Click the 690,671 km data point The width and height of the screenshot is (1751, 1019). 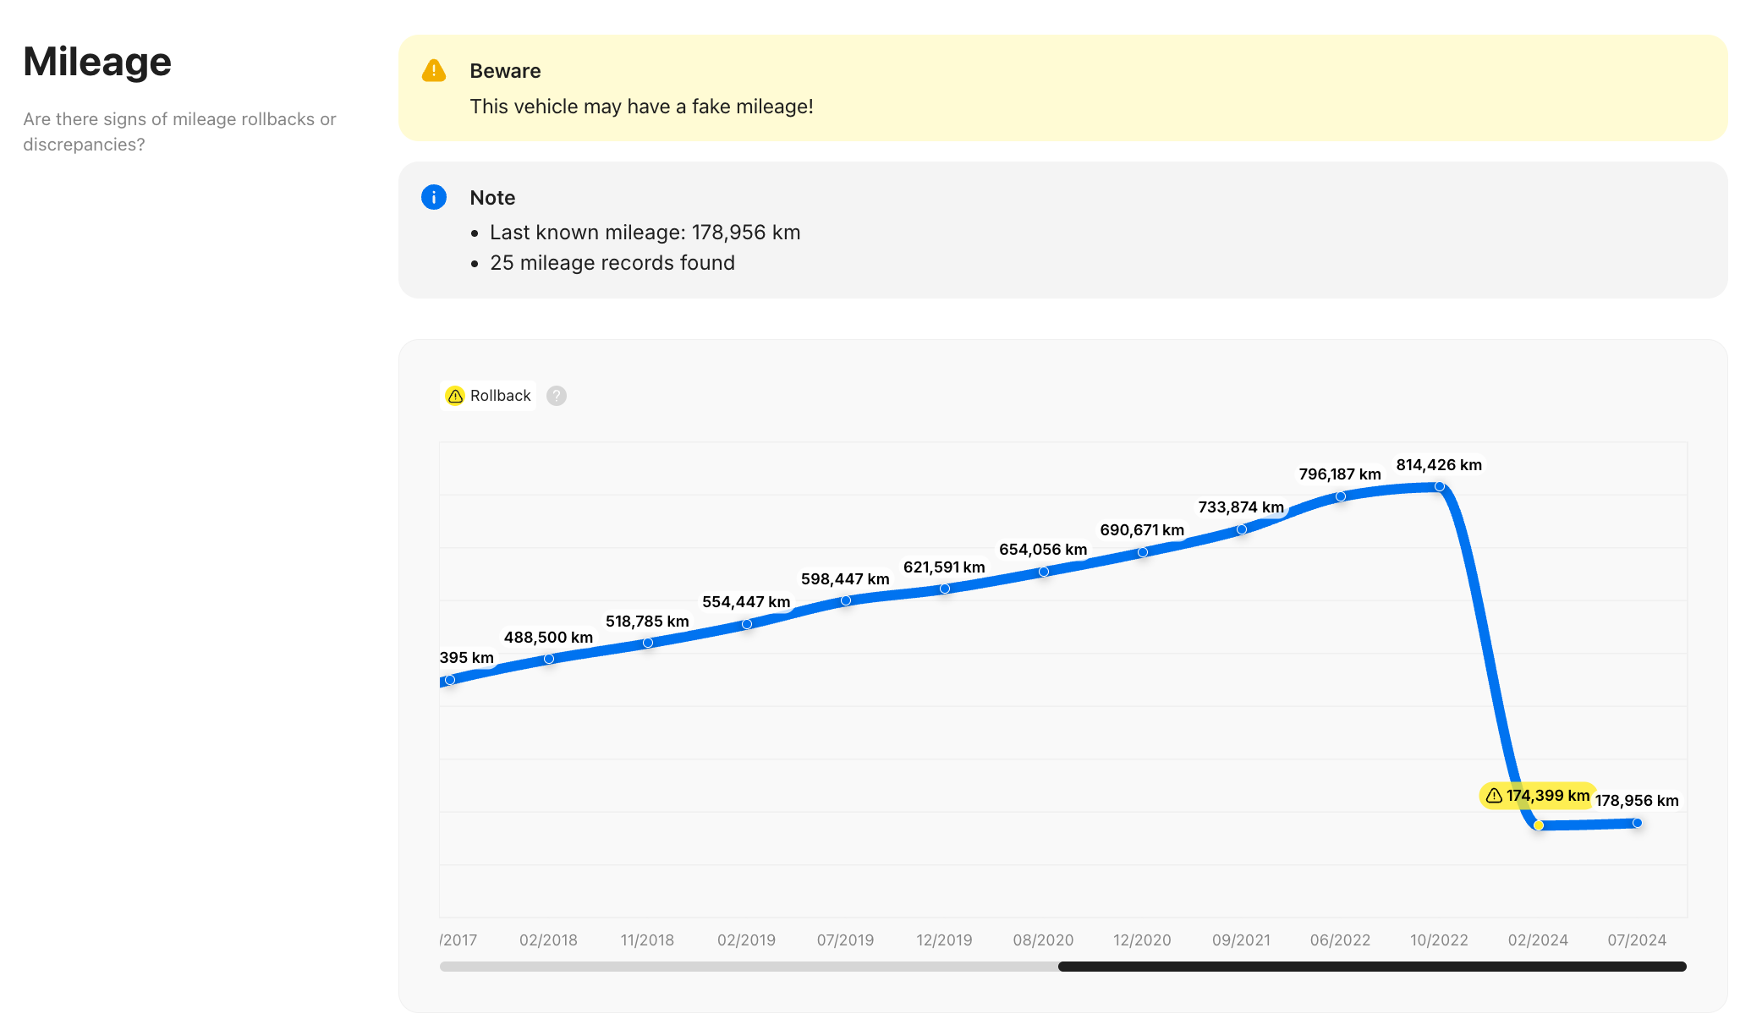pos(1142,552)
